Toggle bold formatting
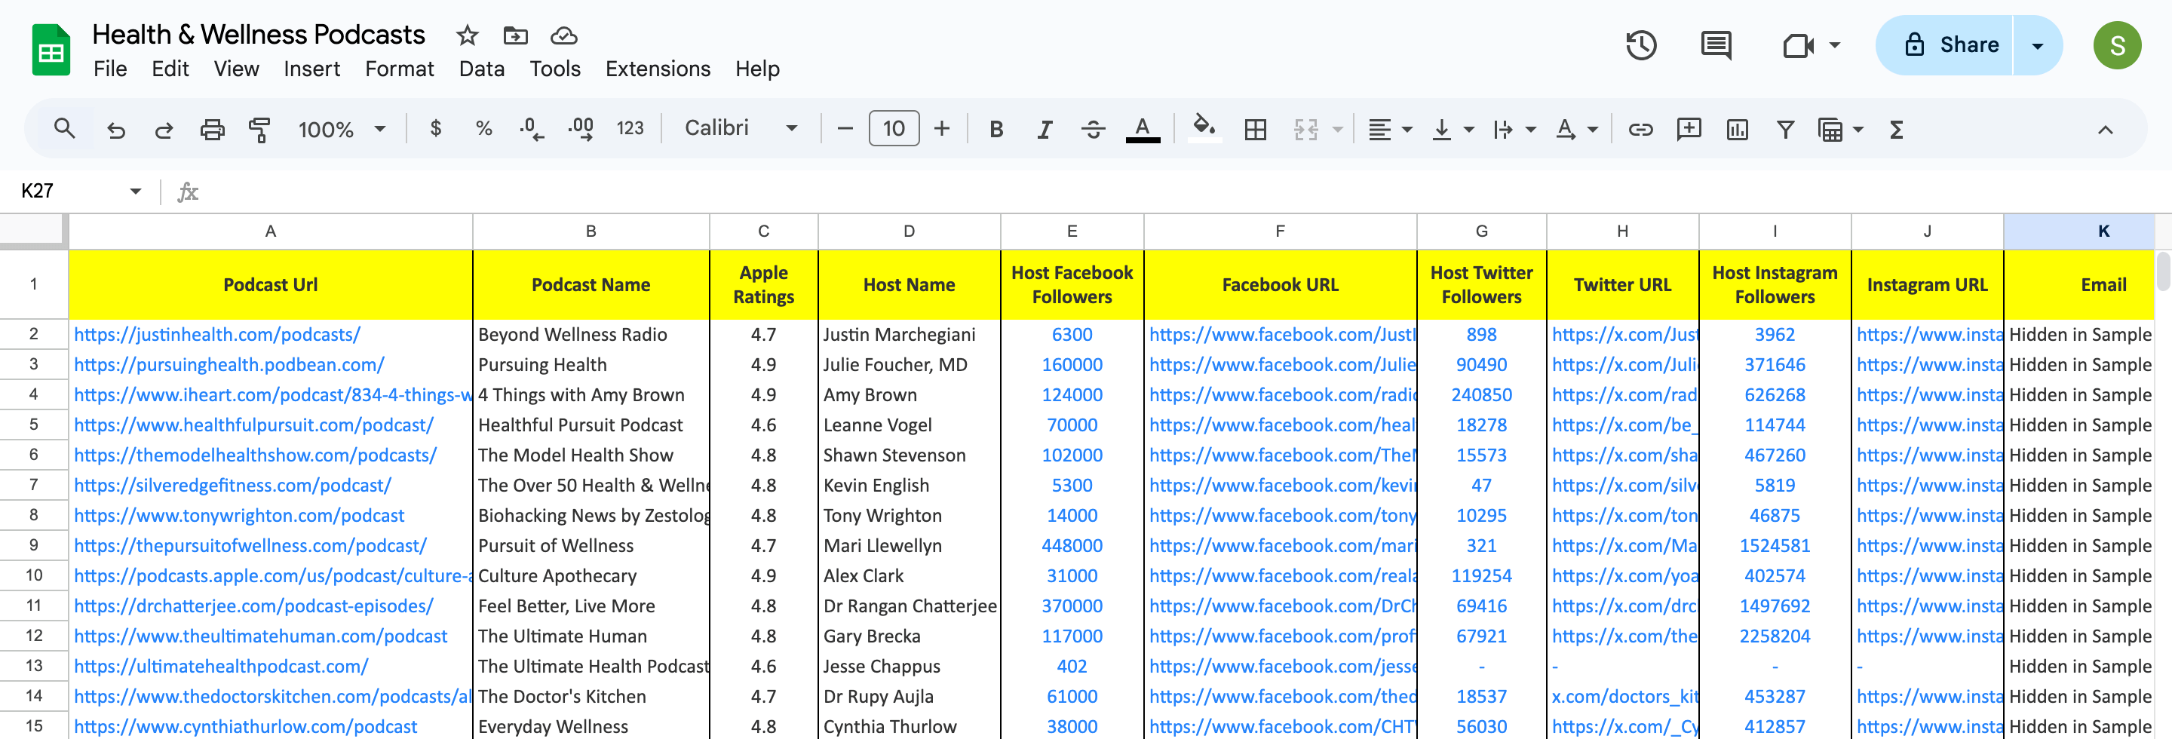 [x=995, y=129]
